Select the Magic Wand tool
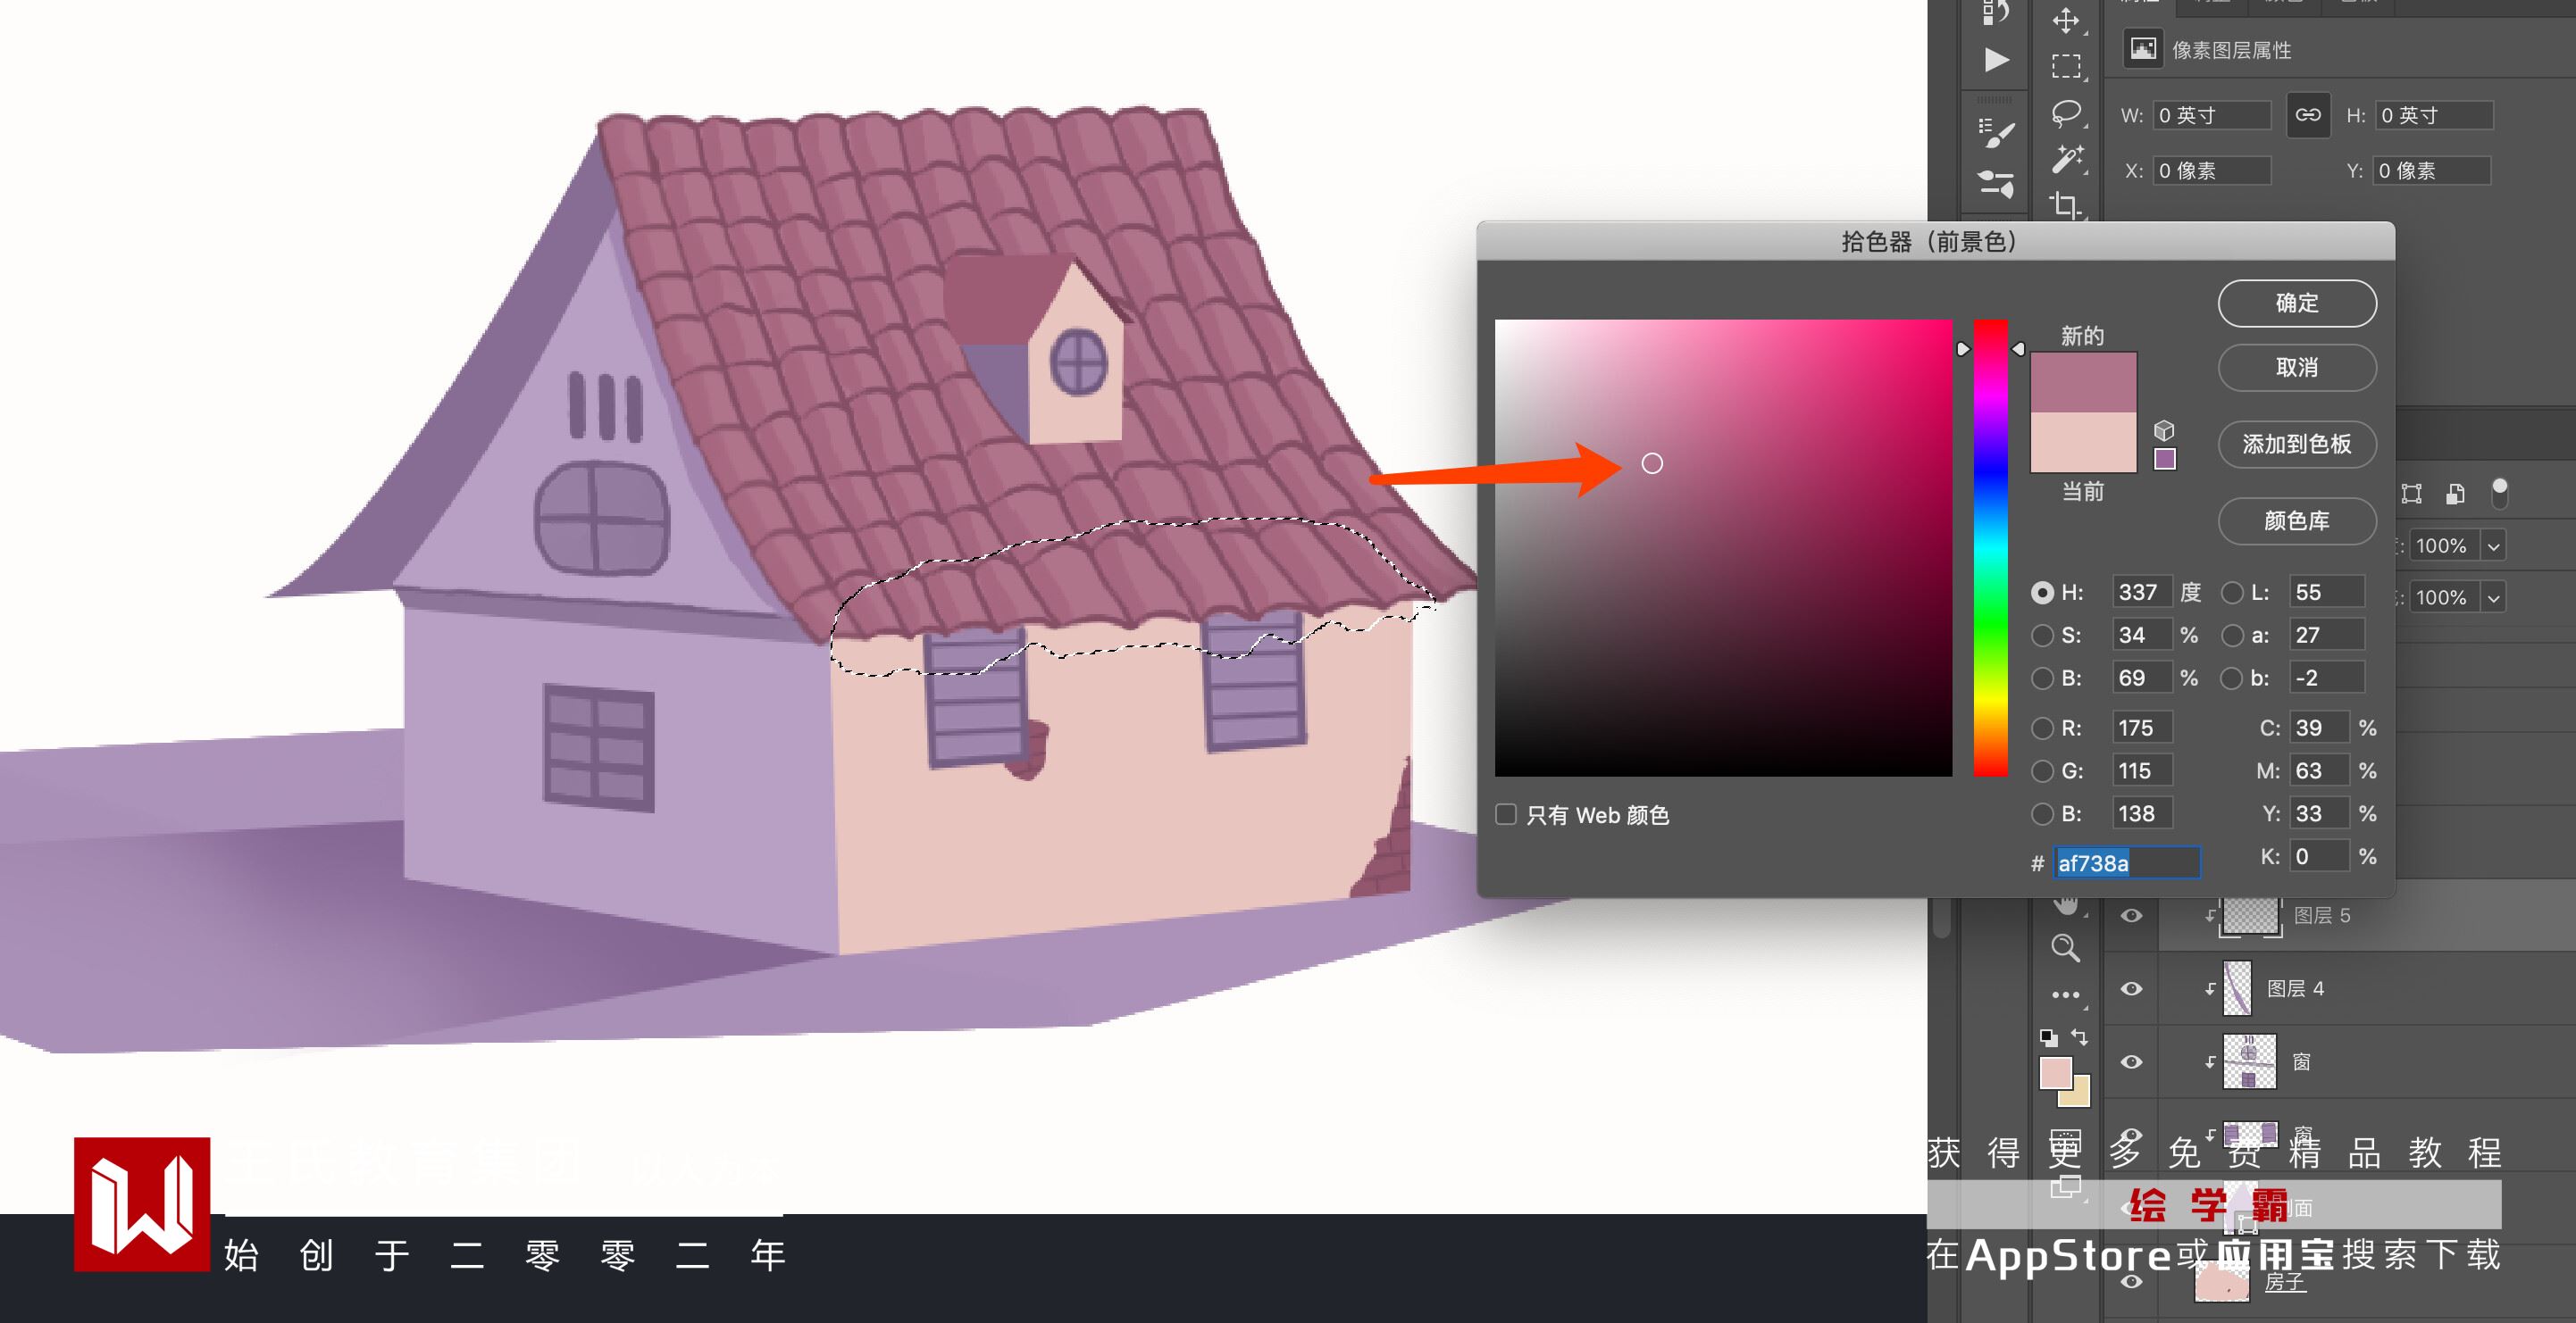The image size is (2576, 1323). point(2066,159)
